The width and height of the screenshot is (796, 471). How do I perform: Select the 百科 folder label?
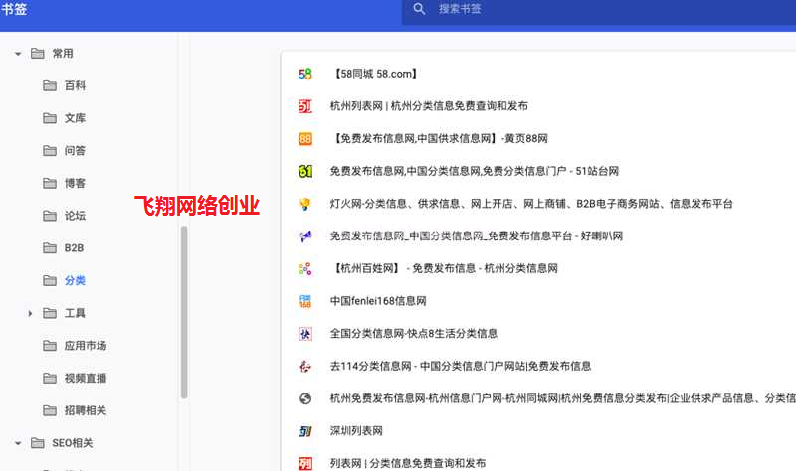[x=75, y=85]
